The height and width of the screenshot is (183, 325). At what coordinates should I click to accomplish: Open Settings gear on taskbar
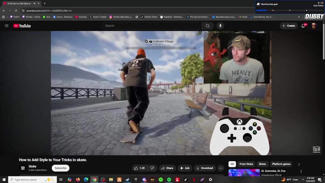pyautogui.click(x=210, y=180)
